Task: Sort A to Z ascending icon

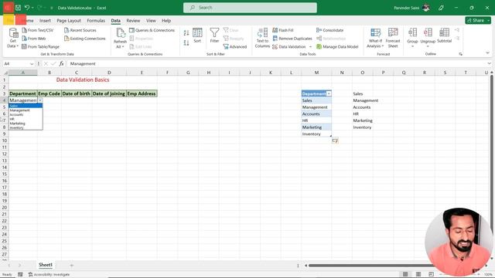Action: [x=186, y=32]
